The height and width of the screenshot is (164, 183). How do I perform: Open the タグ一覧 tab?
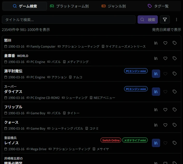coord(158,6)
